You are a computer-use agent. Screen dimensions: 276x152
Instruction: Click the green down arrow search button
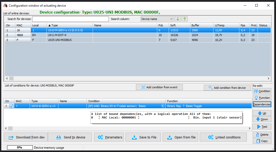point(178,19)
